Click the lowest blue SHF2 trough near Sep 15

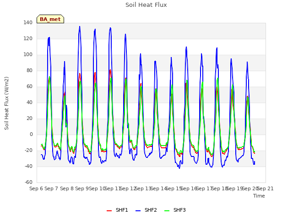(x=179, y=168)
